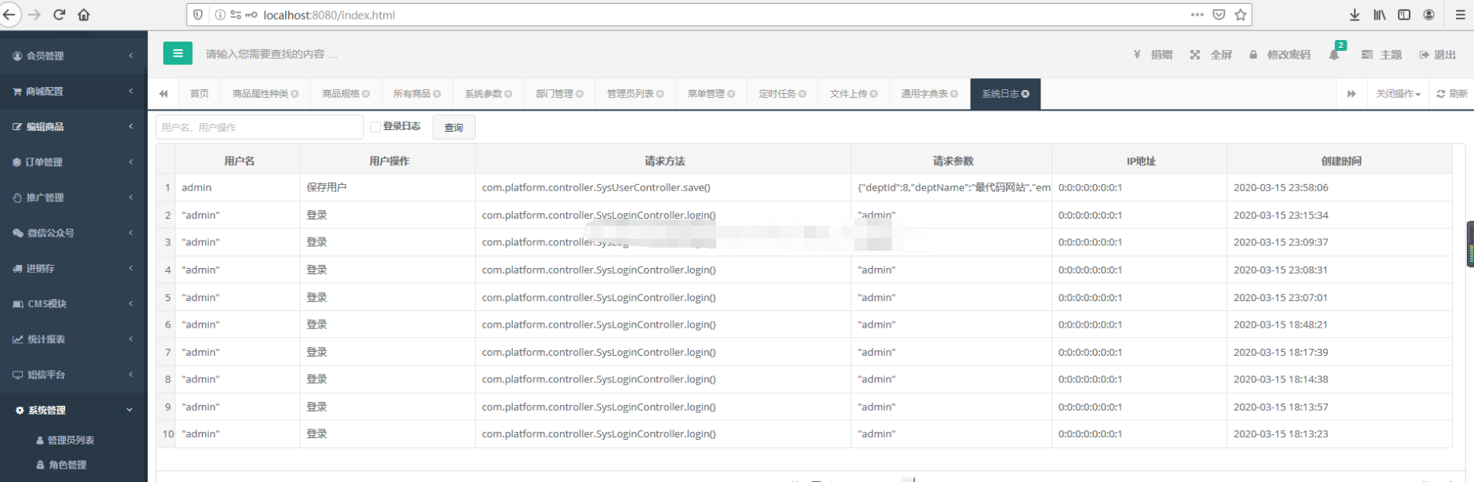Click 修改密码 change password link
The image size is (1474, 482).
pos(1280,55)
